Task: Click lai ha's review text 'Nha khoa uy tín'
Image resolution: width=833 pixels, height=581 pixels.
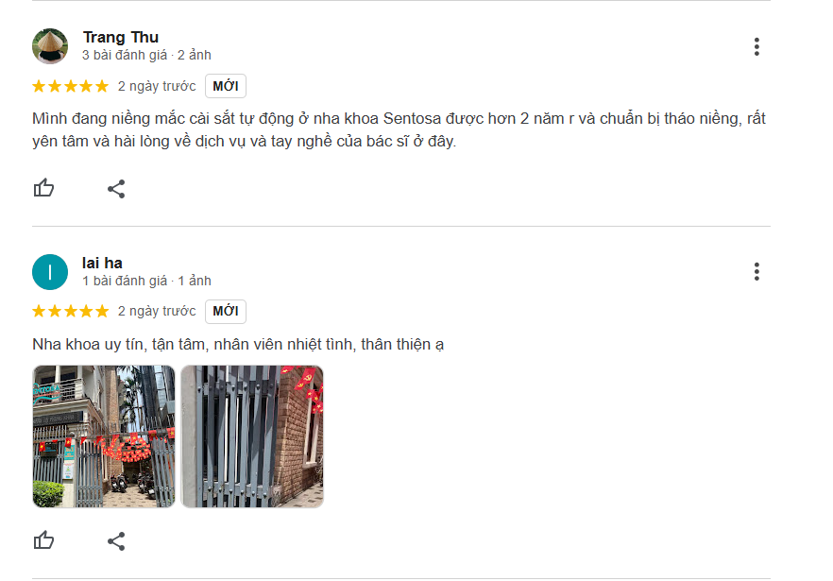Action: tap(238, 345)
